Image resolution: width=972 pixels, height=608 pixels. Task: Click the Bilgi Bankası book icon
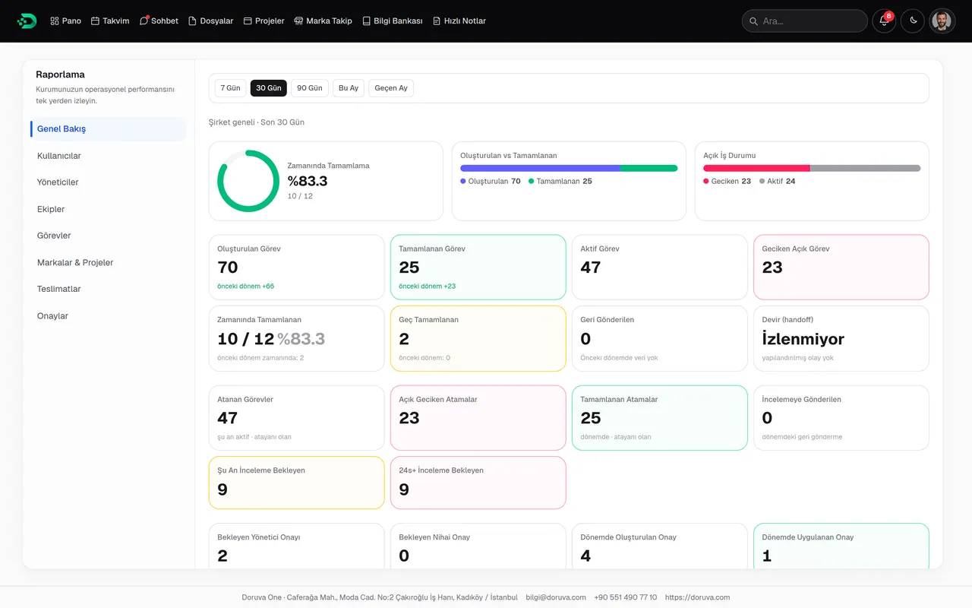tap(367, 21)
